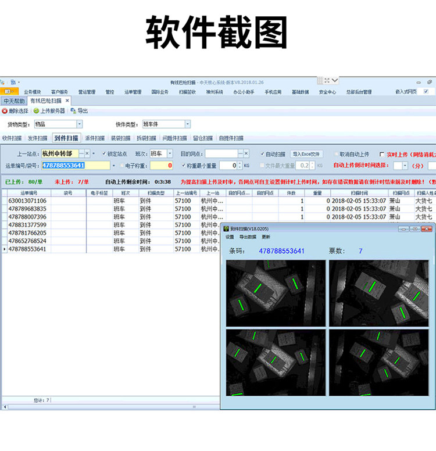Select the row with 运单编号 630013071106

tap(219, 201)
